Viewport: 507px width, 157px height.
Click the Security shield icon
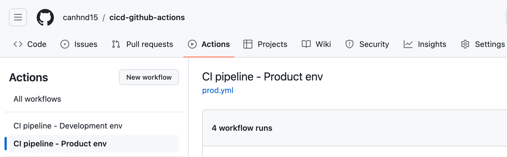coord(350,44)
